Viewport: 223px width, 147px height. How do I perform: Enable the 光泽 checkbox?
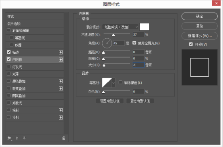tap(9, 74)
